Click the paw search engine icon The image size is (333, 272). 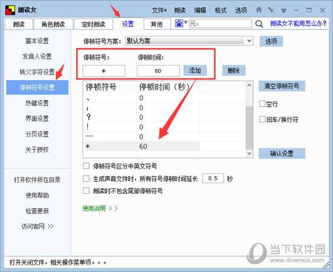pyautogui.click(x=179, y=23)
